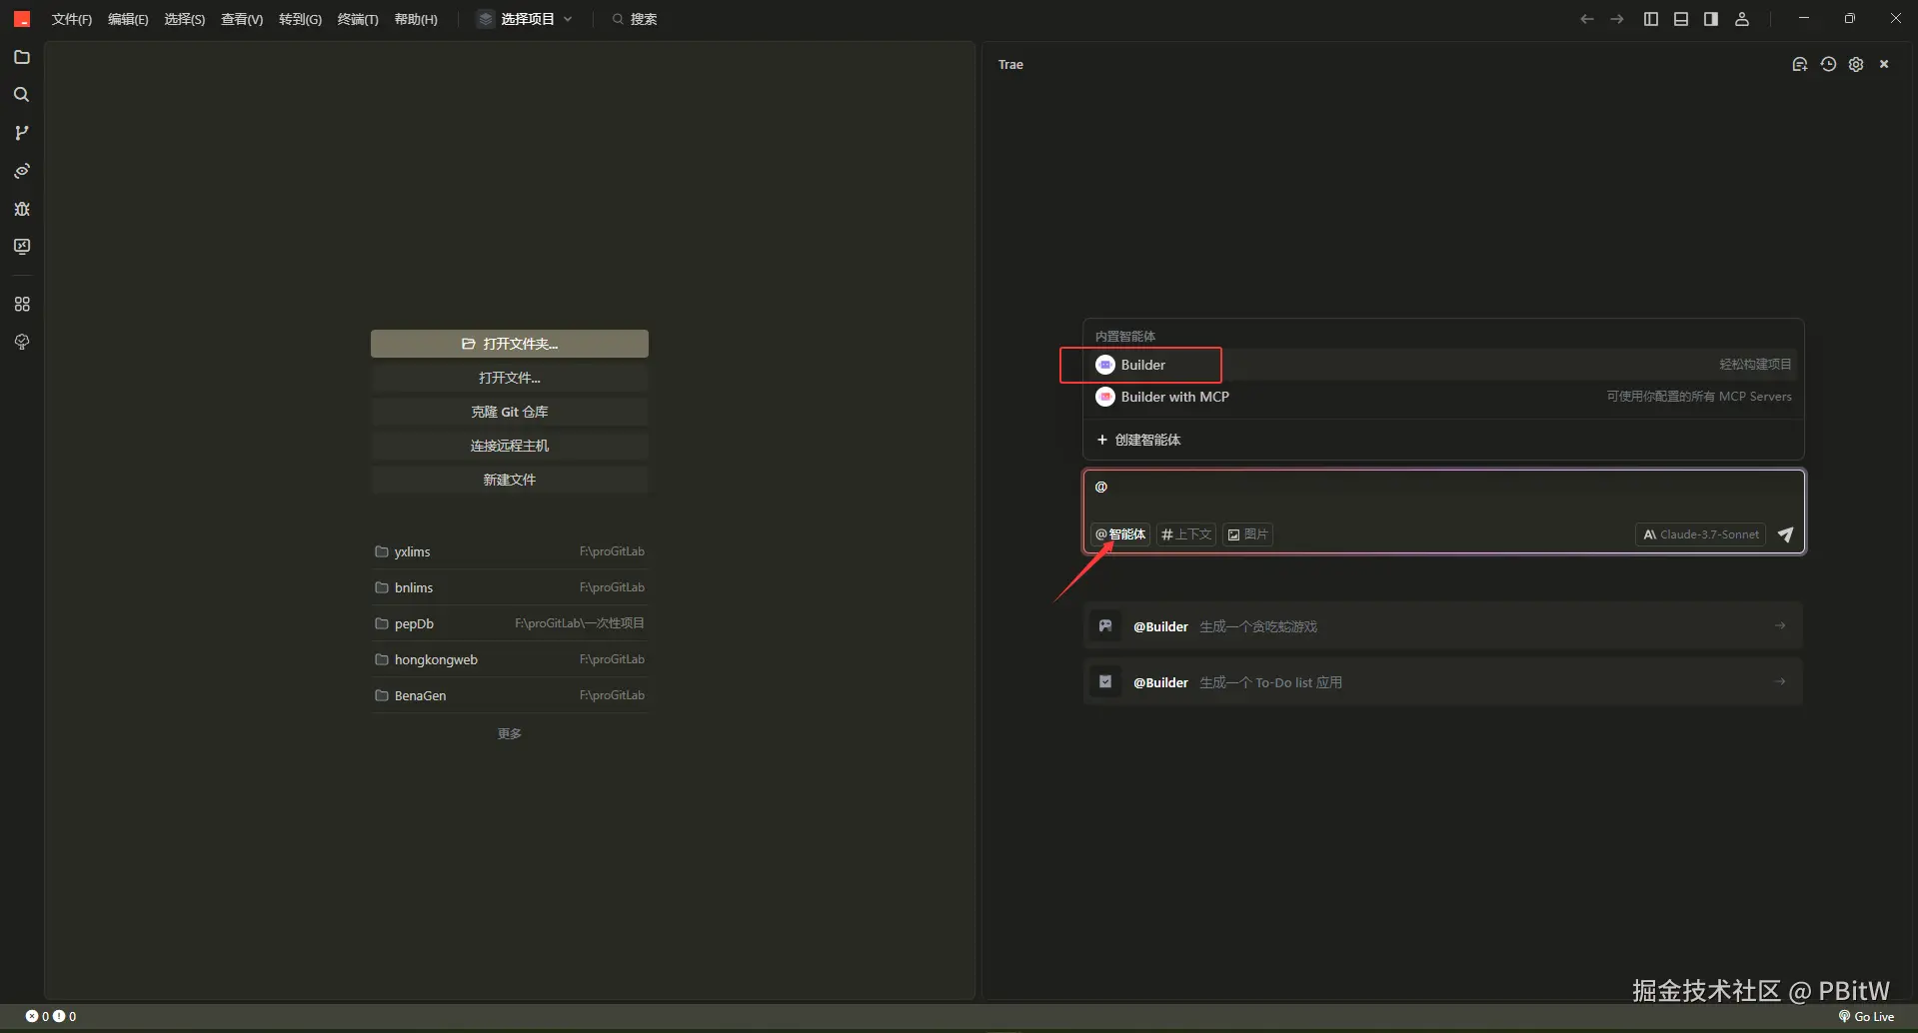
Task: Open the Claude-3.7-Sonnet model selector
Action: [x=1701, y=534]
